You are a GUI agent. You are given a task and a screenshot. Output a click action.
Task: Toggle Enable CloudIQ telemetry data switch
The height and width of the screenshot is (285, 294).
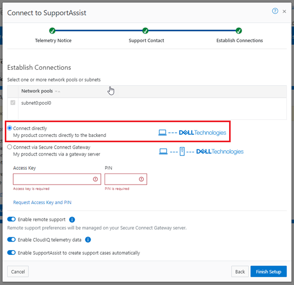click(x=11, y=240)
